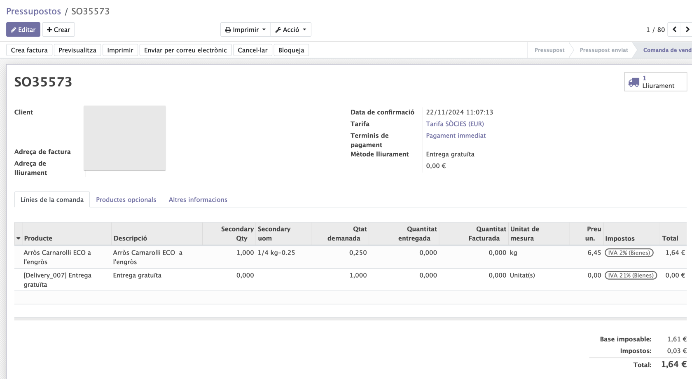Sort by the Quantitat Facturada column header
692x379 pixels.
[x=474, y=234]
